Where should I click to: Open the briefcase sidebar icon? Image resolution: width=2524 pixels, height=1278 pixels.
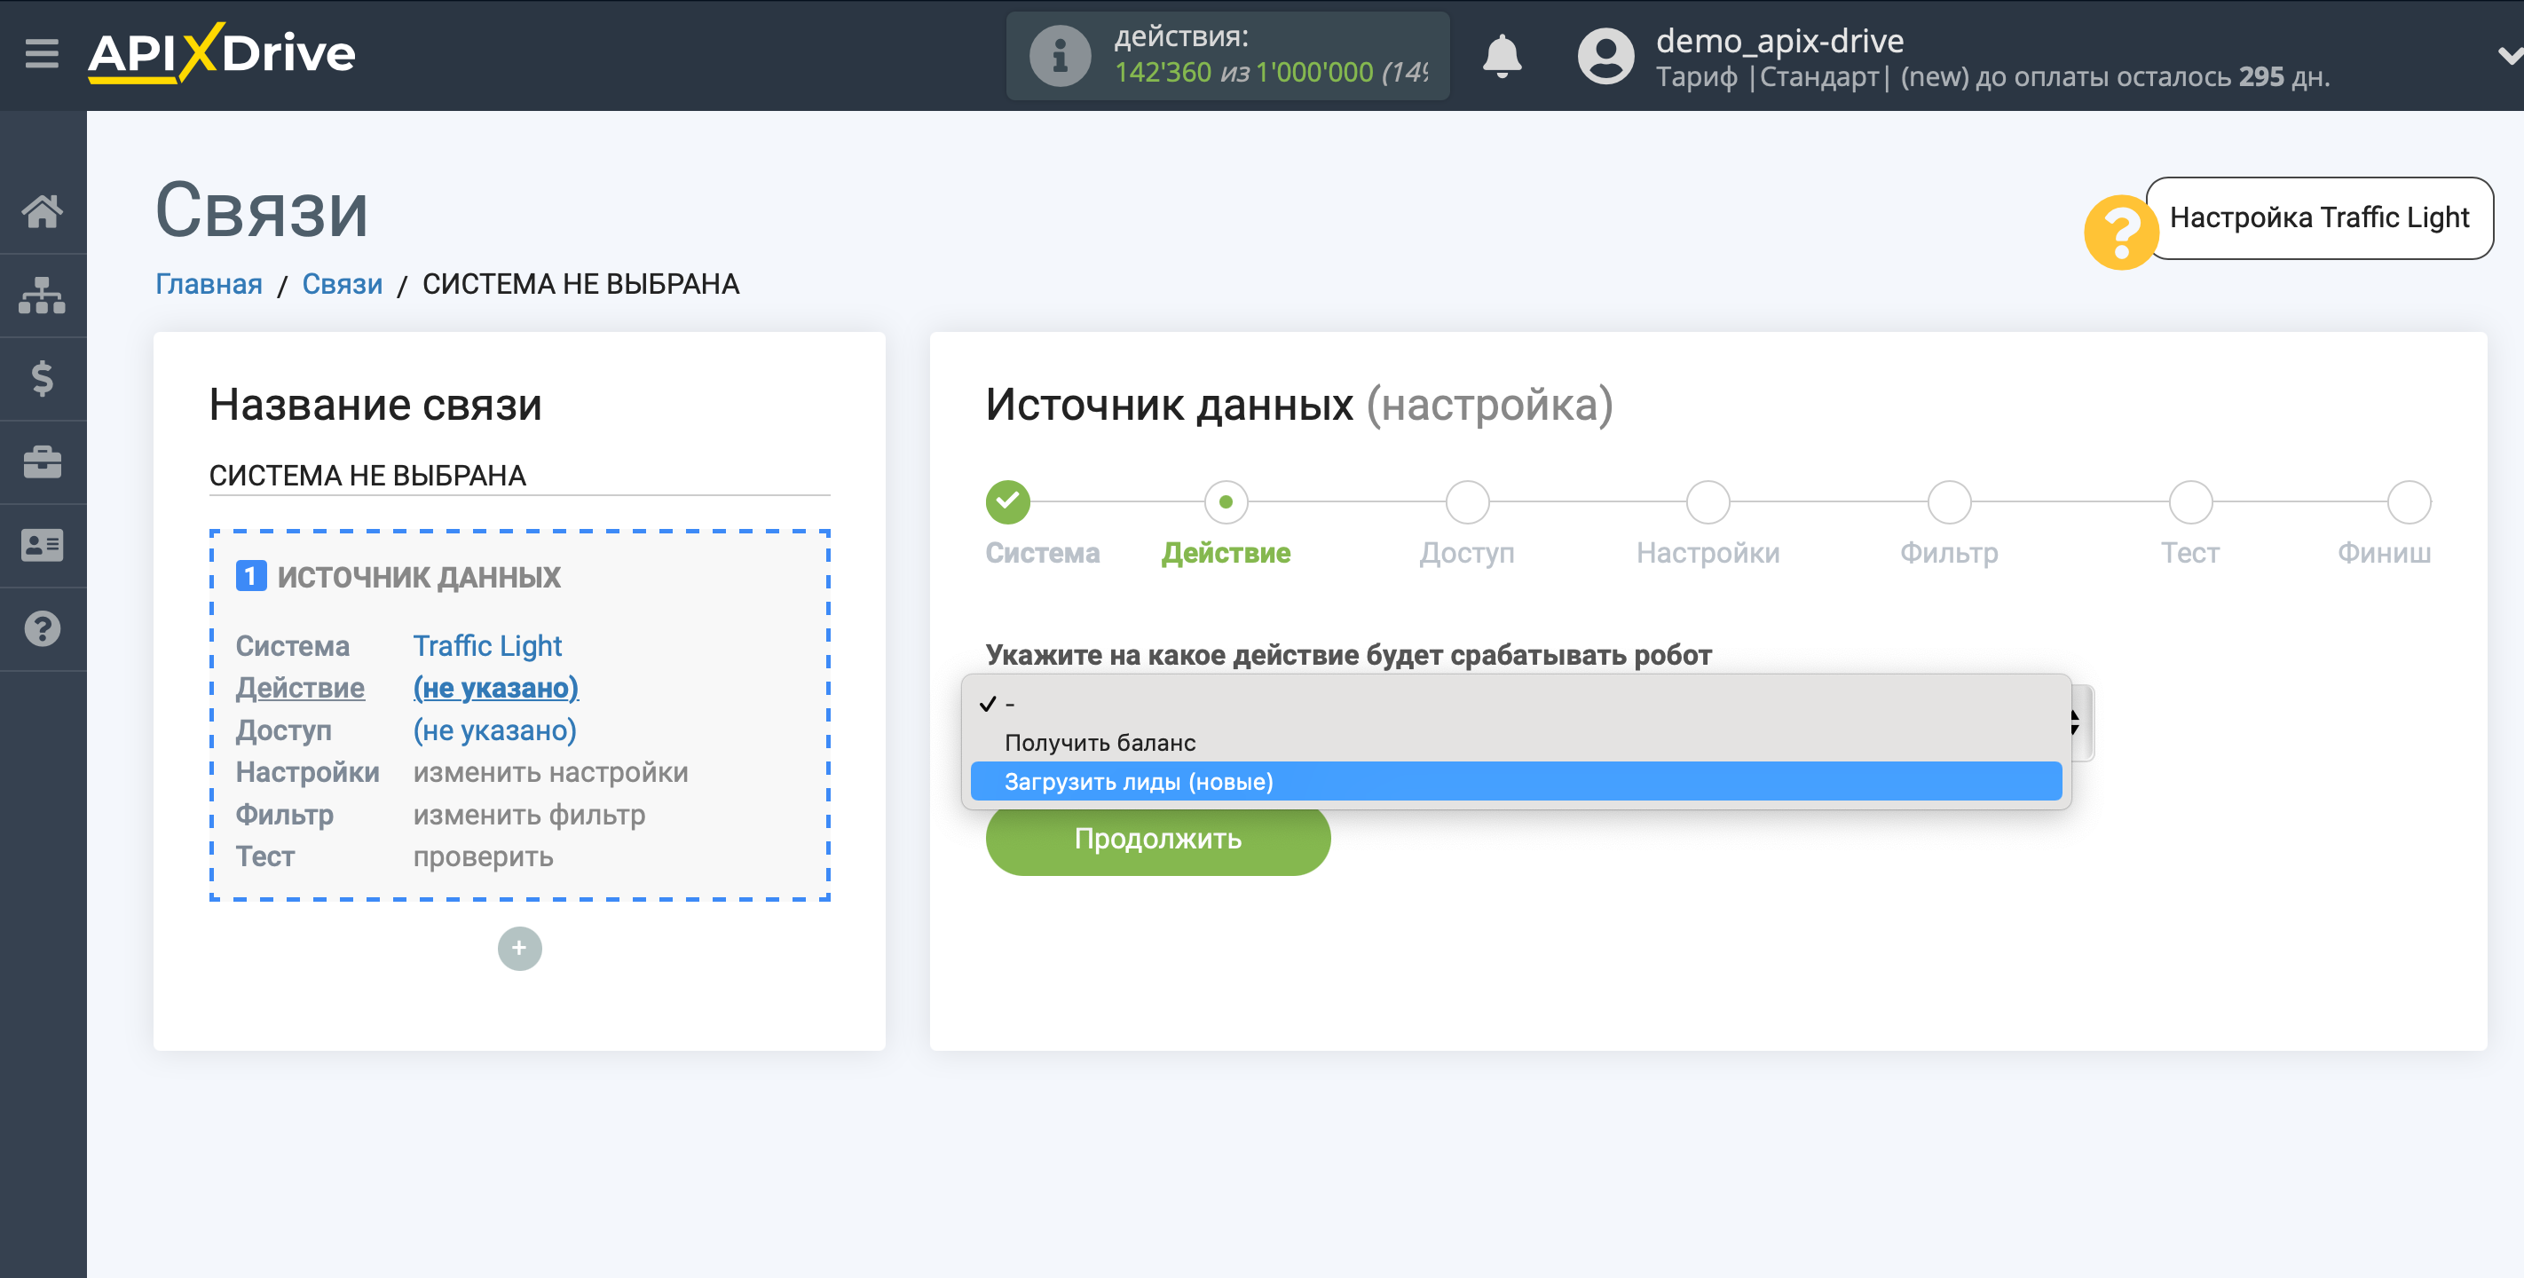42,461
